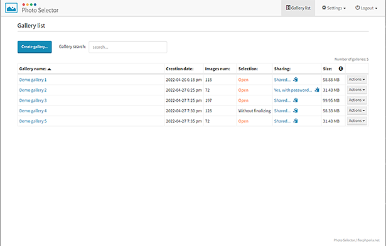
Task: Click Shared link for Demo gallery 4
Action: 282,111
